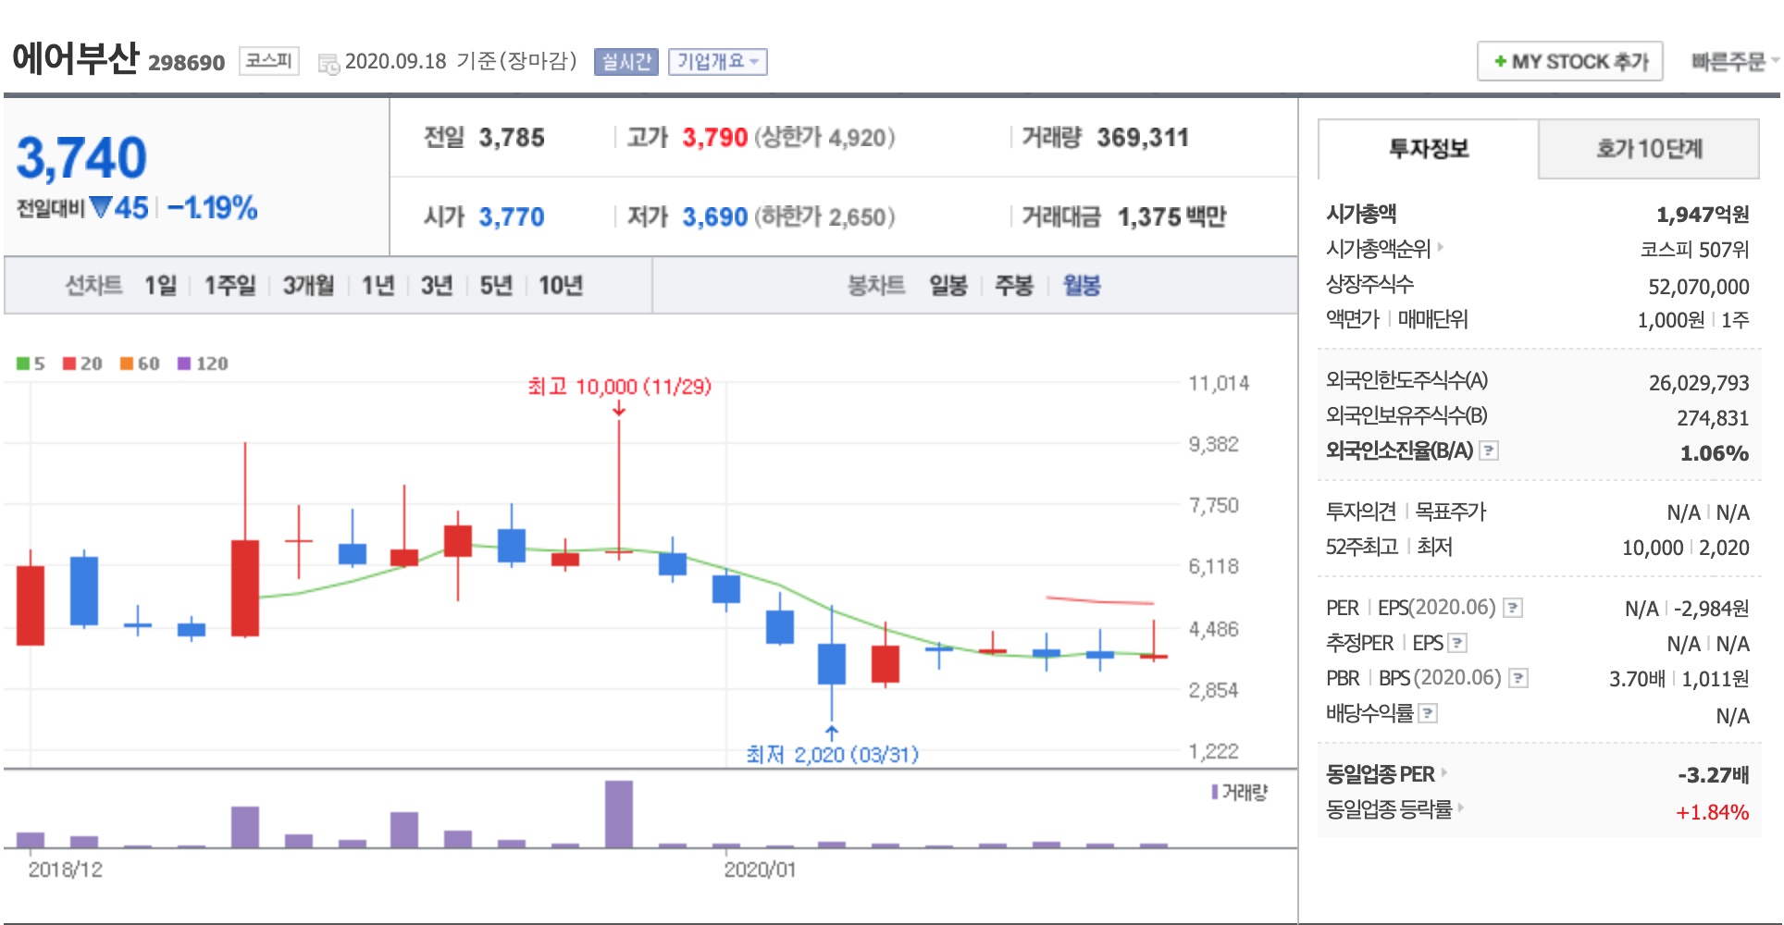Open help icon beside PER EPS(2020.06)
This screenshot has width=1784, height=925.
(1513, 608)
